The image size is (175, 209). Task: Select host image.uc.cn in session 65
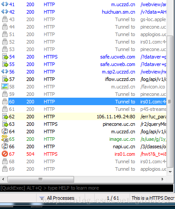[122, 139]
